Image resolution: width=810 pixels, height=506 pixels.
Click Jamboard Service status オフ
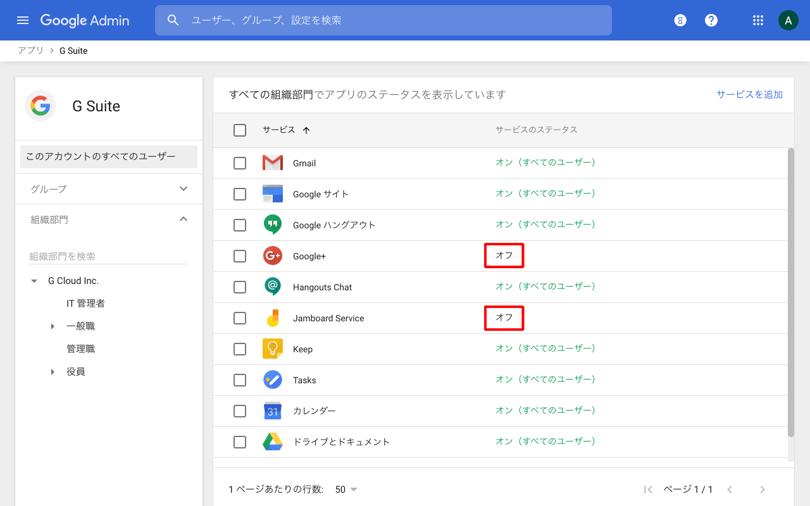504,318
